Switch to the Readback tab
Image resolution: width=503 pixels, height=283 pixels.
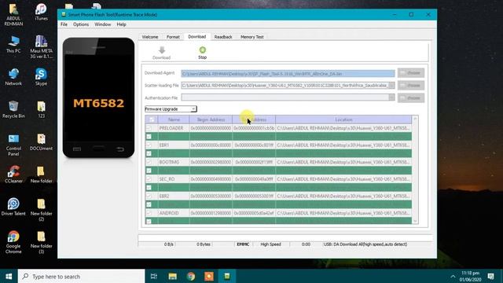point(223,37)
